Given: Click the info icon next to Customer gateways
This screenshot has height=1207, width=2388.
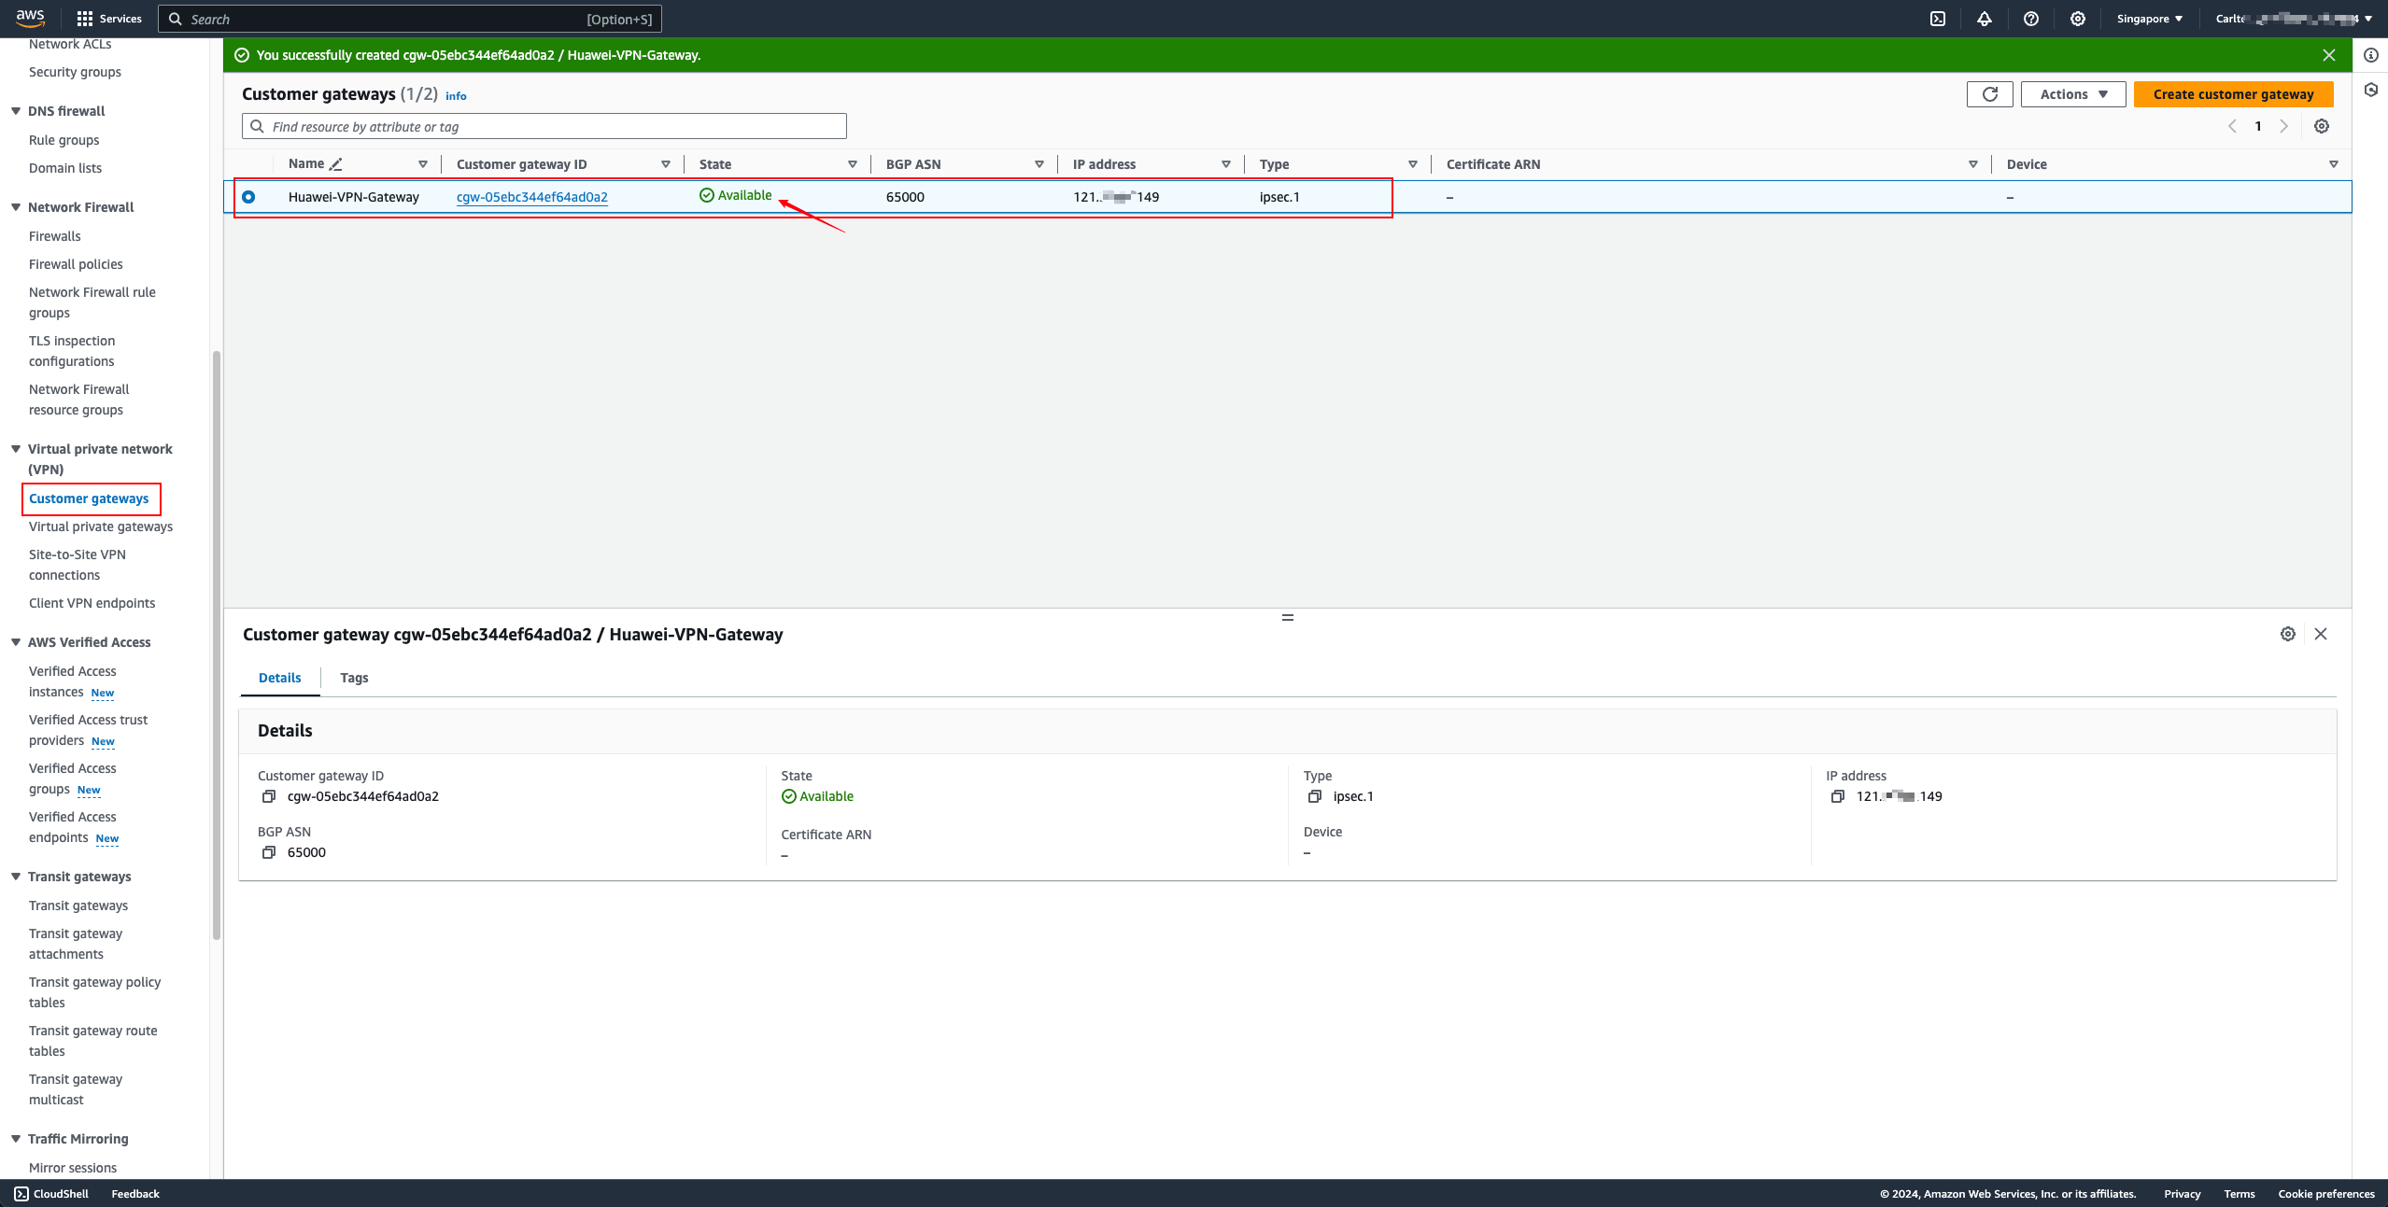Looking at the screenshot, I should tap(454, 95).
